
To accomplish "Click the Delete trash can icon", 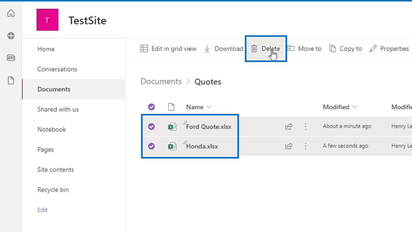I will (254, 48).
